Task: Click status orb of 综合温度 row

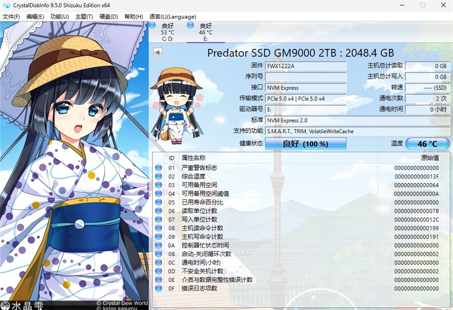Action: (x=158, y=177)
